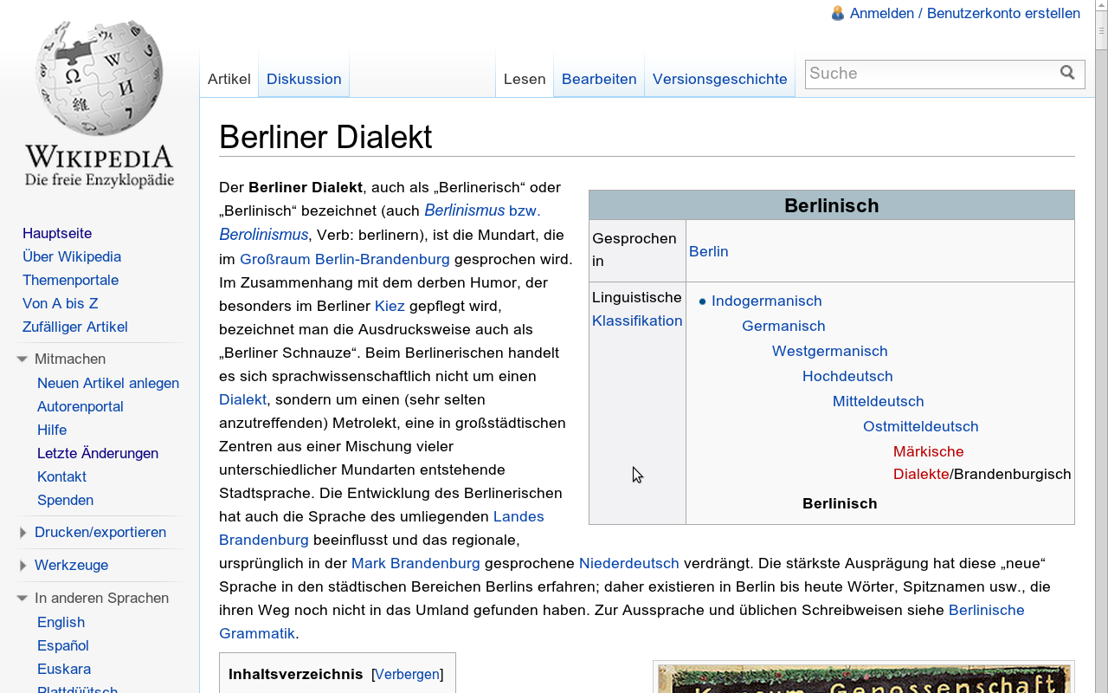Open Über Wikipedia link
This screenshot has width=1108, height=693.
pos(72,256)
